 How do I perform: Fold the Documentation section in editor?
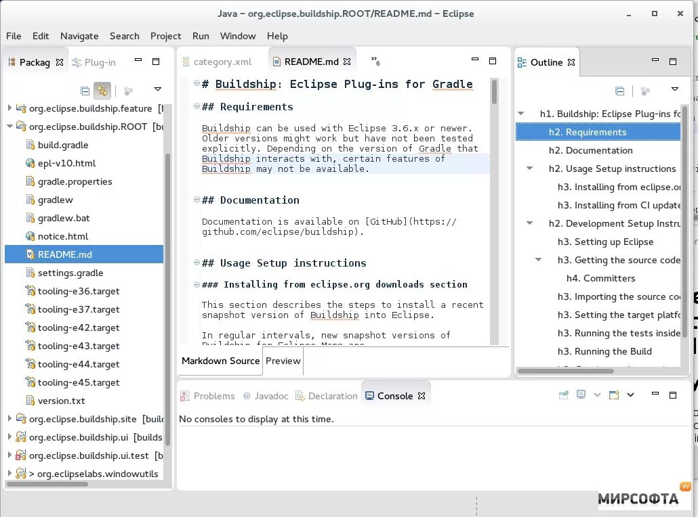click(x=197, y=199)
